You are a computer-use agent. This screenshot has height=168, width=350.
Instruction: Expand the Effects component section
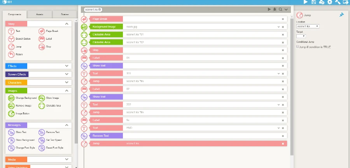[67, 66]
